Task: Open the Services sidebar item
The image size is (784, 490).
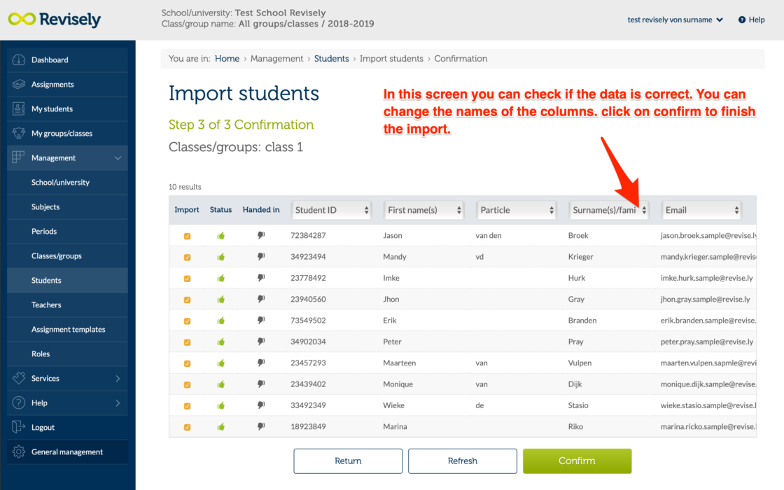Action: click(45, 378)
